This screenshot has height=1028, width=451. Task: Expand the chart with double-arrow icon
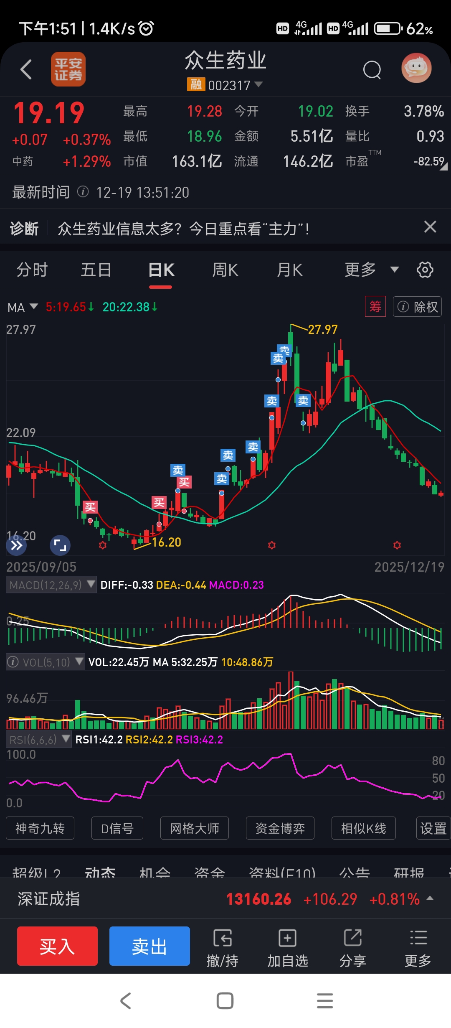pyautogui.click(x=16, y=545)
